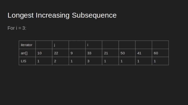Click the LIS cell with value 3
The height and width of the screenshot is (105, 188).
[x=94, y=61]
